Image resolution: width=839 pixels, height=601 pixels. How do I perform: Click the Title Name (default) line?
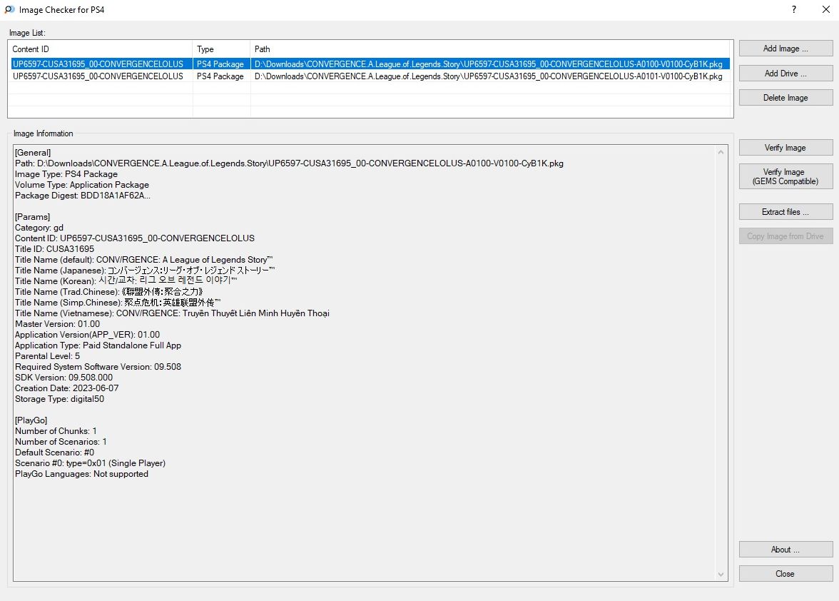pyautogui.click(x=144, y=260)
